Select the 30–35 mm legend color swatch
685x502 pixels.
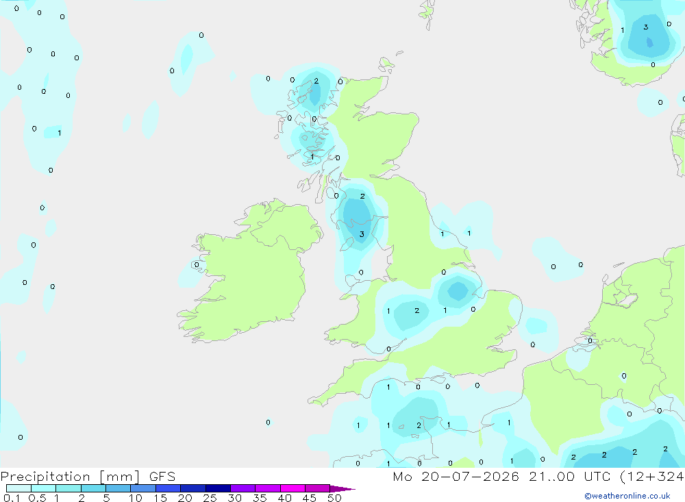pyautogui.click(x=243, y=488)
